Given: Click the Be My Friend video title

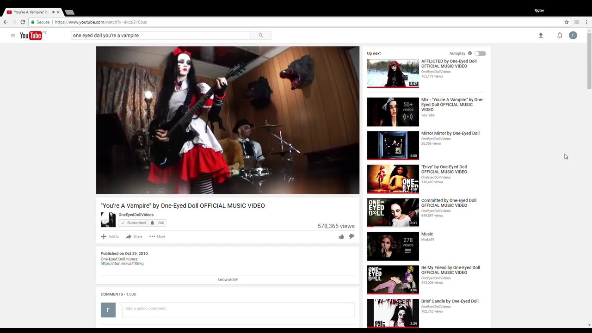Looking at the screenshot, I should point(450,270).
